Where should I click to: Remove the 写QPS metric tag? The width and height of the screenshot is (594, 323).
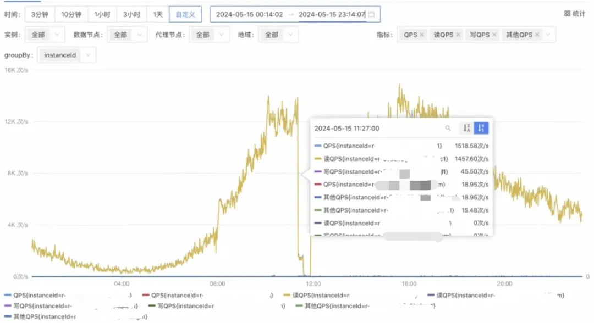click(494, 35)
